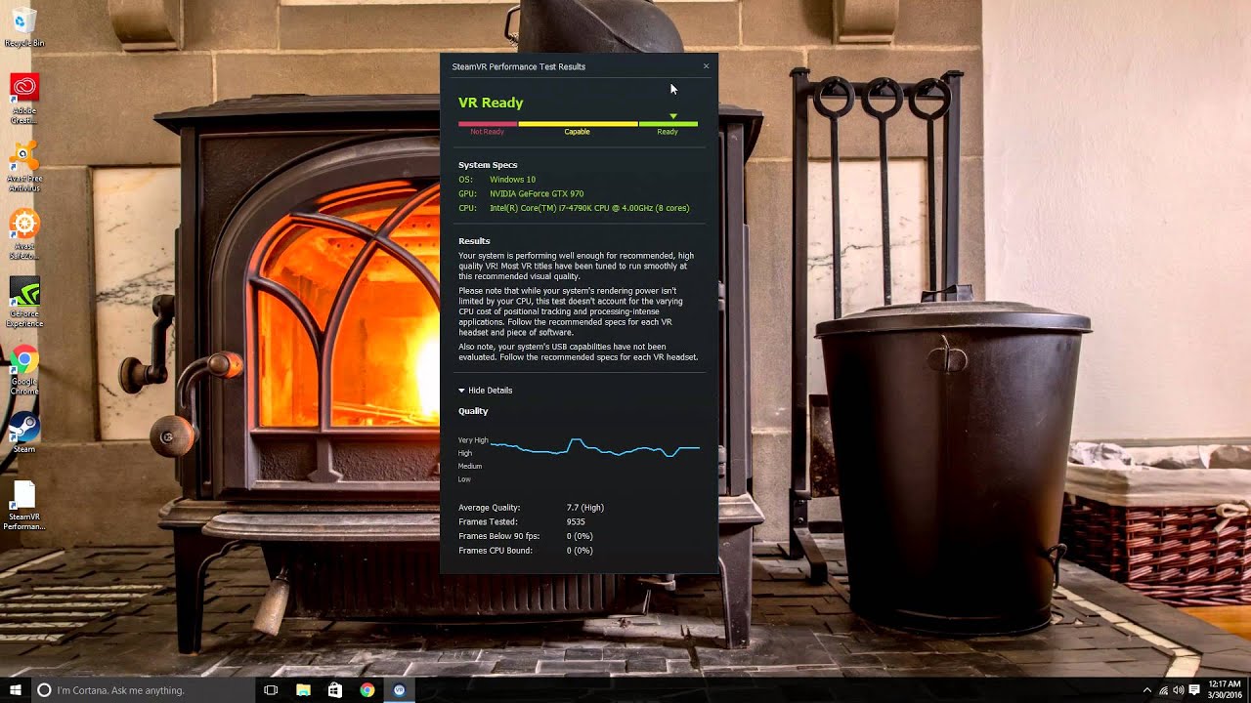Click the 'Medium' graph axis label

pos(470,467)
